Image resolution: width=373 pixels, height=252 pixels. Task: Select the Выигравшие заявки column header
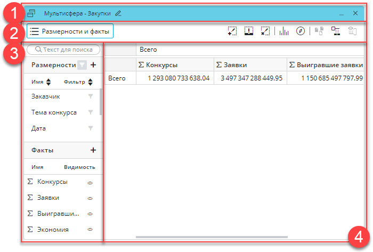326,65
